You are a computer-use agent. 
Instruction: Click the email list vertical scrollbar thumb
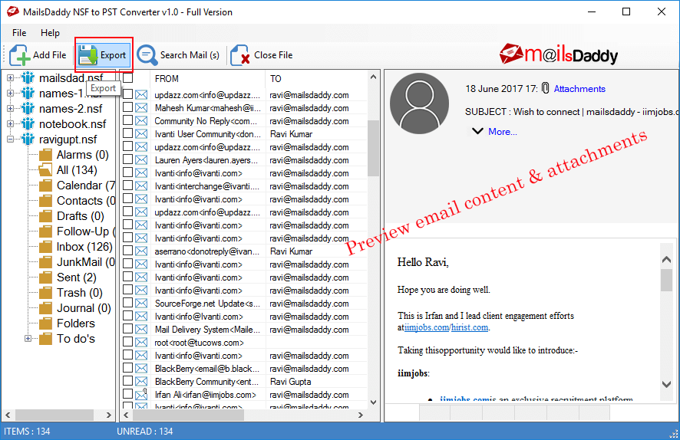click(373, 149)
